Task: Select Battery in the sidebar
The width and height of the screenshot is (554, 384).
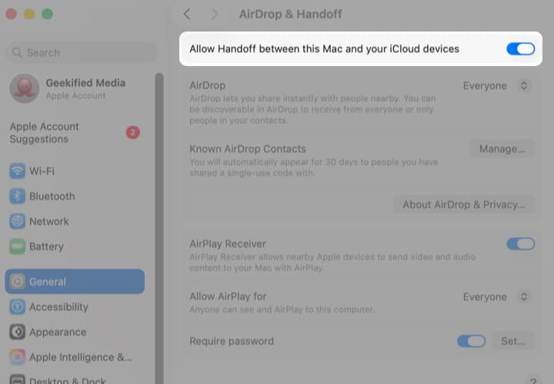Action: coord(75,246)
